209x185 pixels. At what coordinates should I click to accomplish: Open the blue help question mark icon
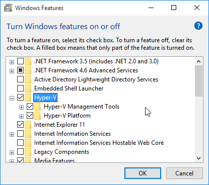click(198, 26)
